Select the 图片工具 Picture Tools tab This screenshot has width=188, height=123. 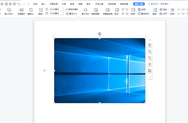[139, 4]
